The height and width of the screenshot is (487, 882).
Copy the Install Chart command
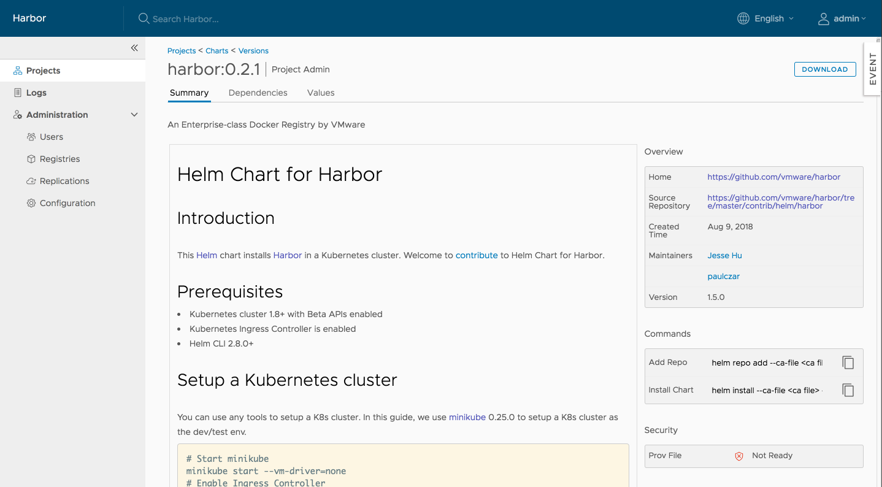pyautogui.click(x=848, y=390)
